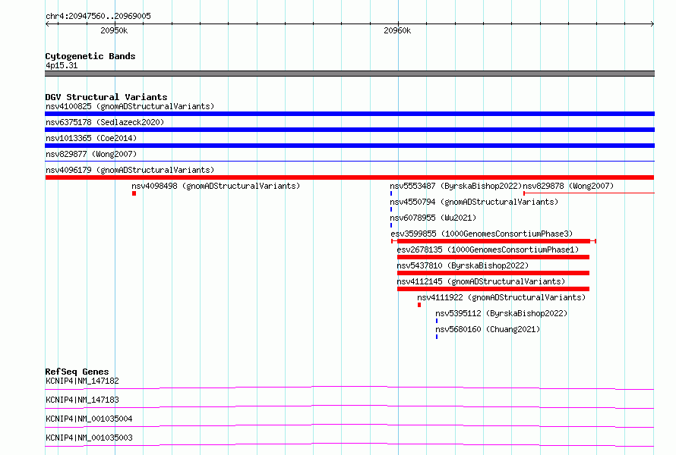
Task: Select the red bar under nsv4112145
Action: point(493,289)
